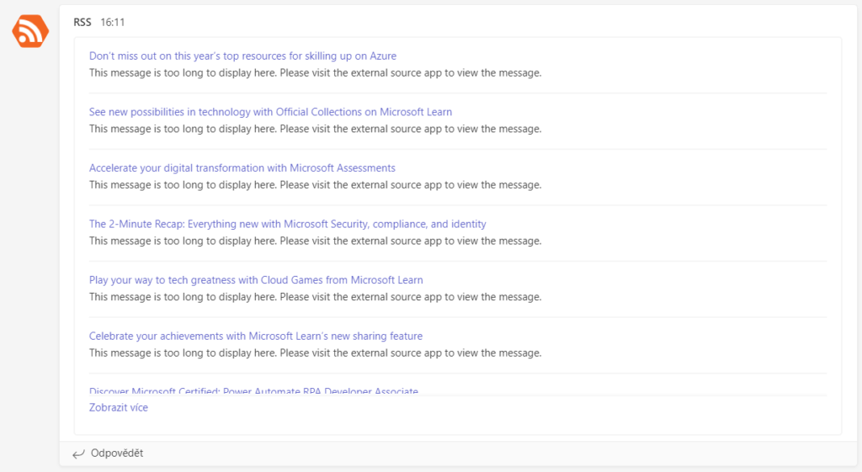
Task: Open the 2-Minute Recap Microsoft Security link
Action: click(287, 224)
